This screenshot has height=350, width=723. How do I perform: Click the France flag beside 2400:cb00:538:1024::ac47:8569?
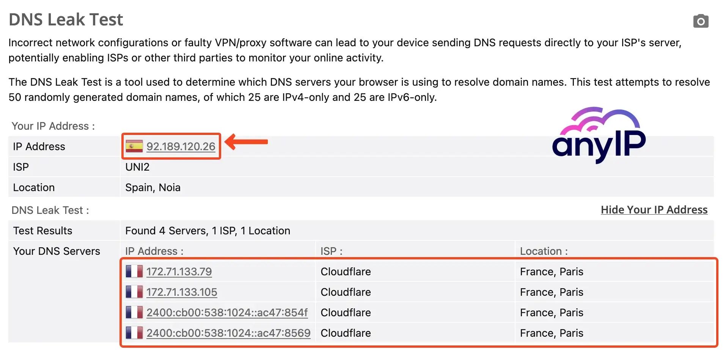point(134,333)
